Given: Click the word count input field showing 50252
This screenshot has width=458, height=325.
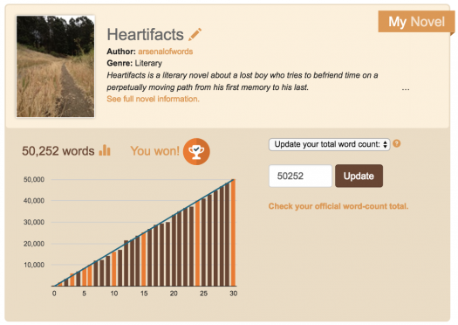Looking at the screenshot, I should pyautogui.click(x=300, y=176).
